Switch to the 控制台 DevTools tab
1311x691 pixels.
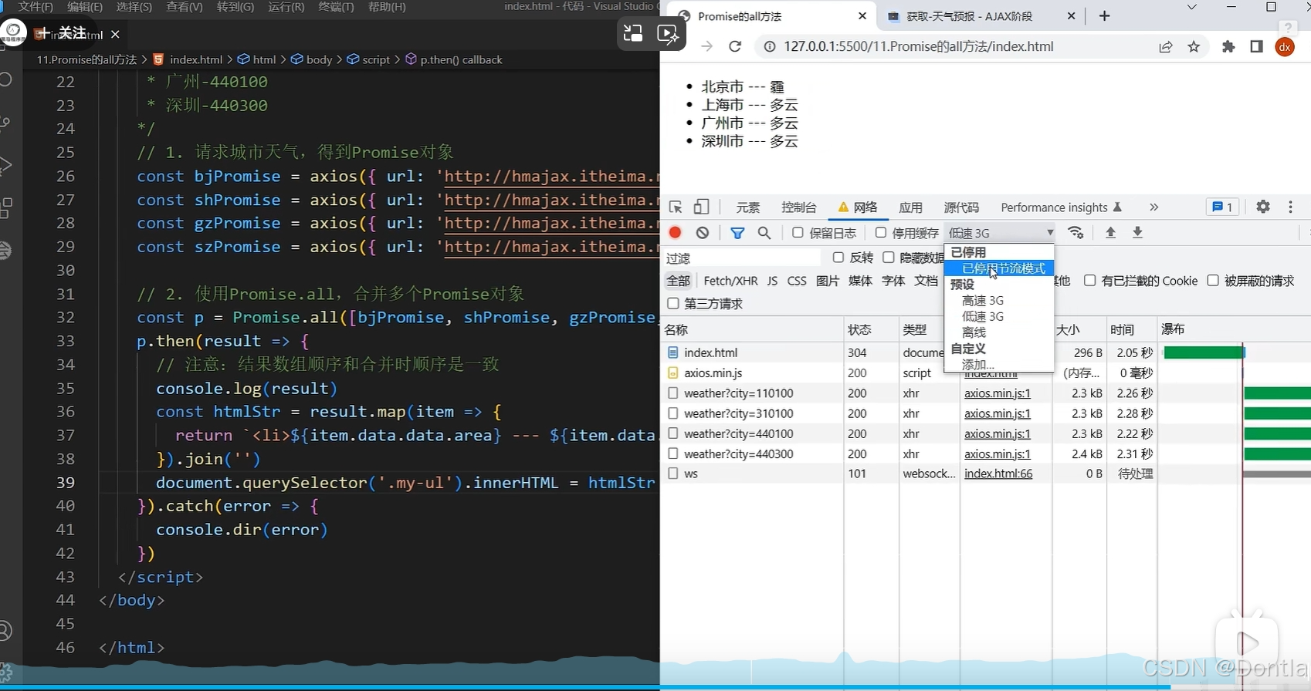799,207
